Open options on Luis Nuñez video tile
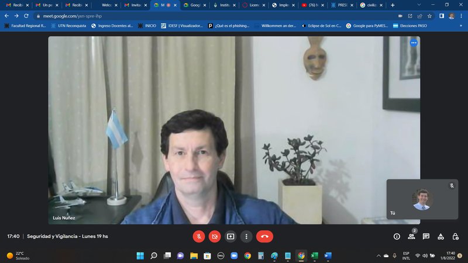Screen dimensions: 468x263 coord(414,43)
